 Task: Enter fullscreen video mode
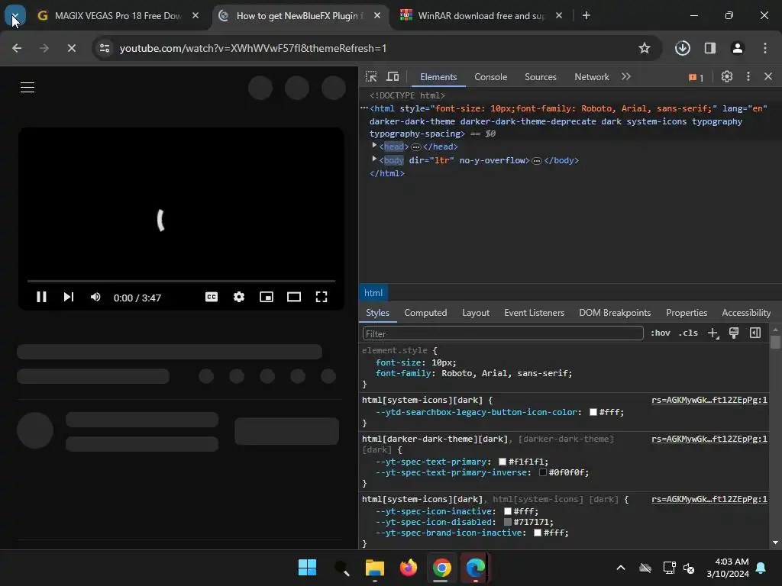pyautogui.click(x=322, y=297)
